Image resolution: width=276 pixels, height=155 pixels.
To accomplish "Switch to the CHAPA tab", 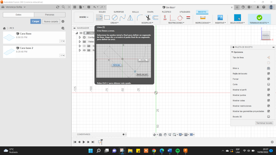I will coord(150,12).
